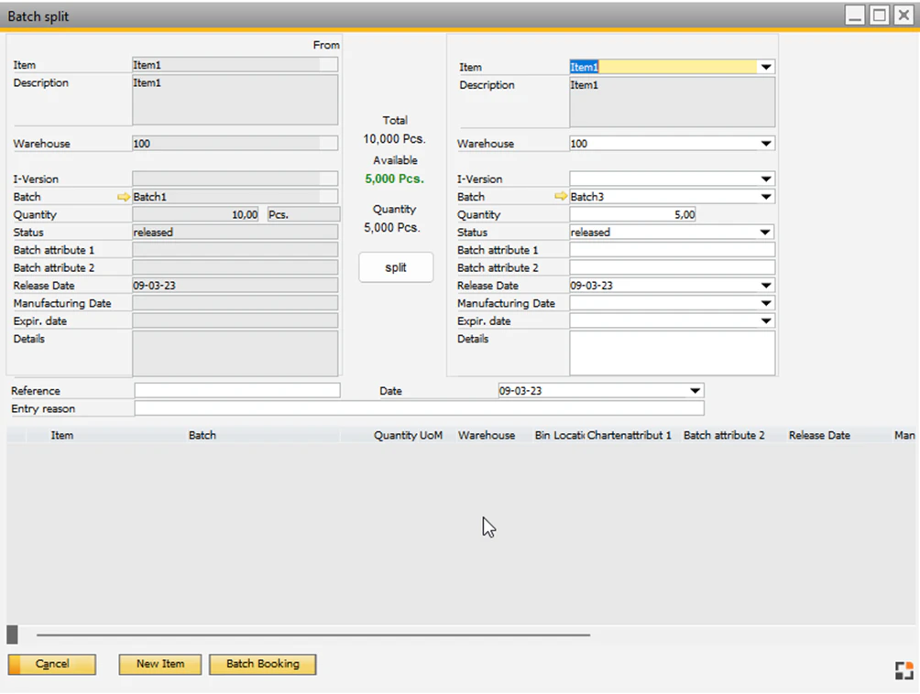
Task: Open the Expir. date dropdown
Action: (x=766, y=320)
